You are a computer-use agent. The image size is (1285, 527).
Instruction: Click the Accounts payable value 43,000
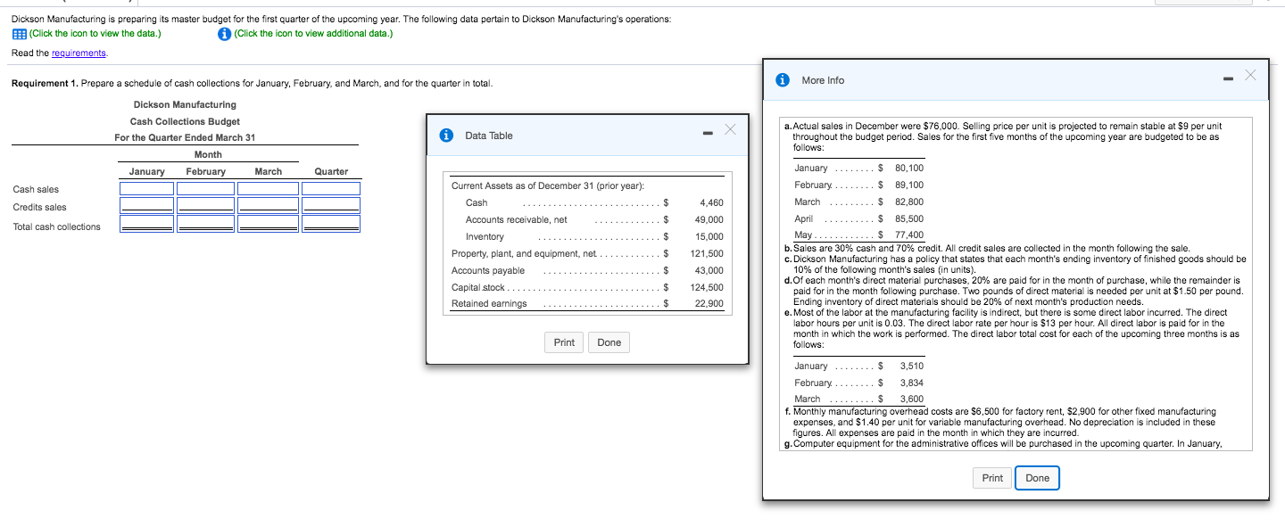[709, 270]
